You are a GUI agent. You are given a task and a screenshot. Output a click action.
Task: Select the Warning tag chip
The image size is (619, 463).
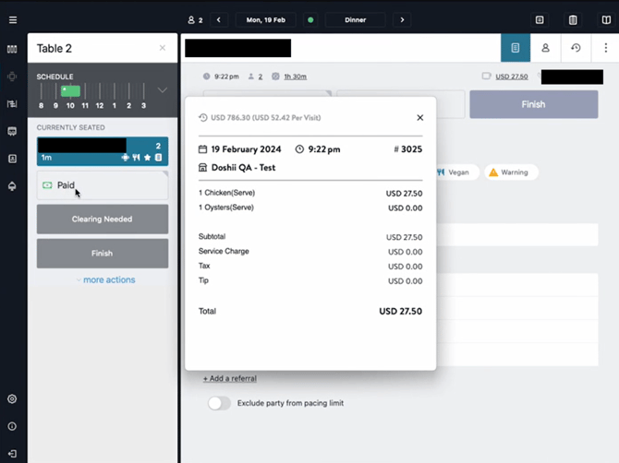coord(508,172)
